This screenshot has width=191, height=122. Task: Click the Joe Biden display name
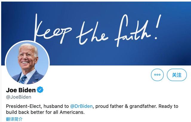tap(21, 90)
